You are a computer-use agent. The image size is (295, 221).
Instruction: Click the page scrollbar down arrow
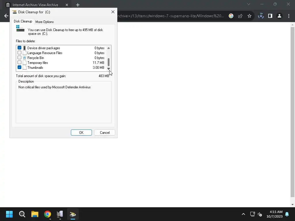pyautogui.click(x=292, y=205)
